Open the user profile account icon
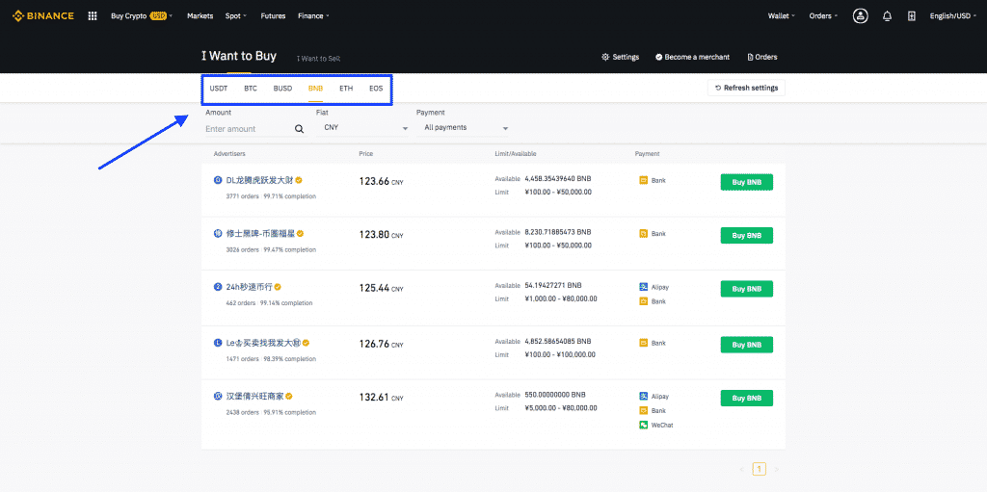The height and width of the screenshot is (492, 987). [861, 15]
